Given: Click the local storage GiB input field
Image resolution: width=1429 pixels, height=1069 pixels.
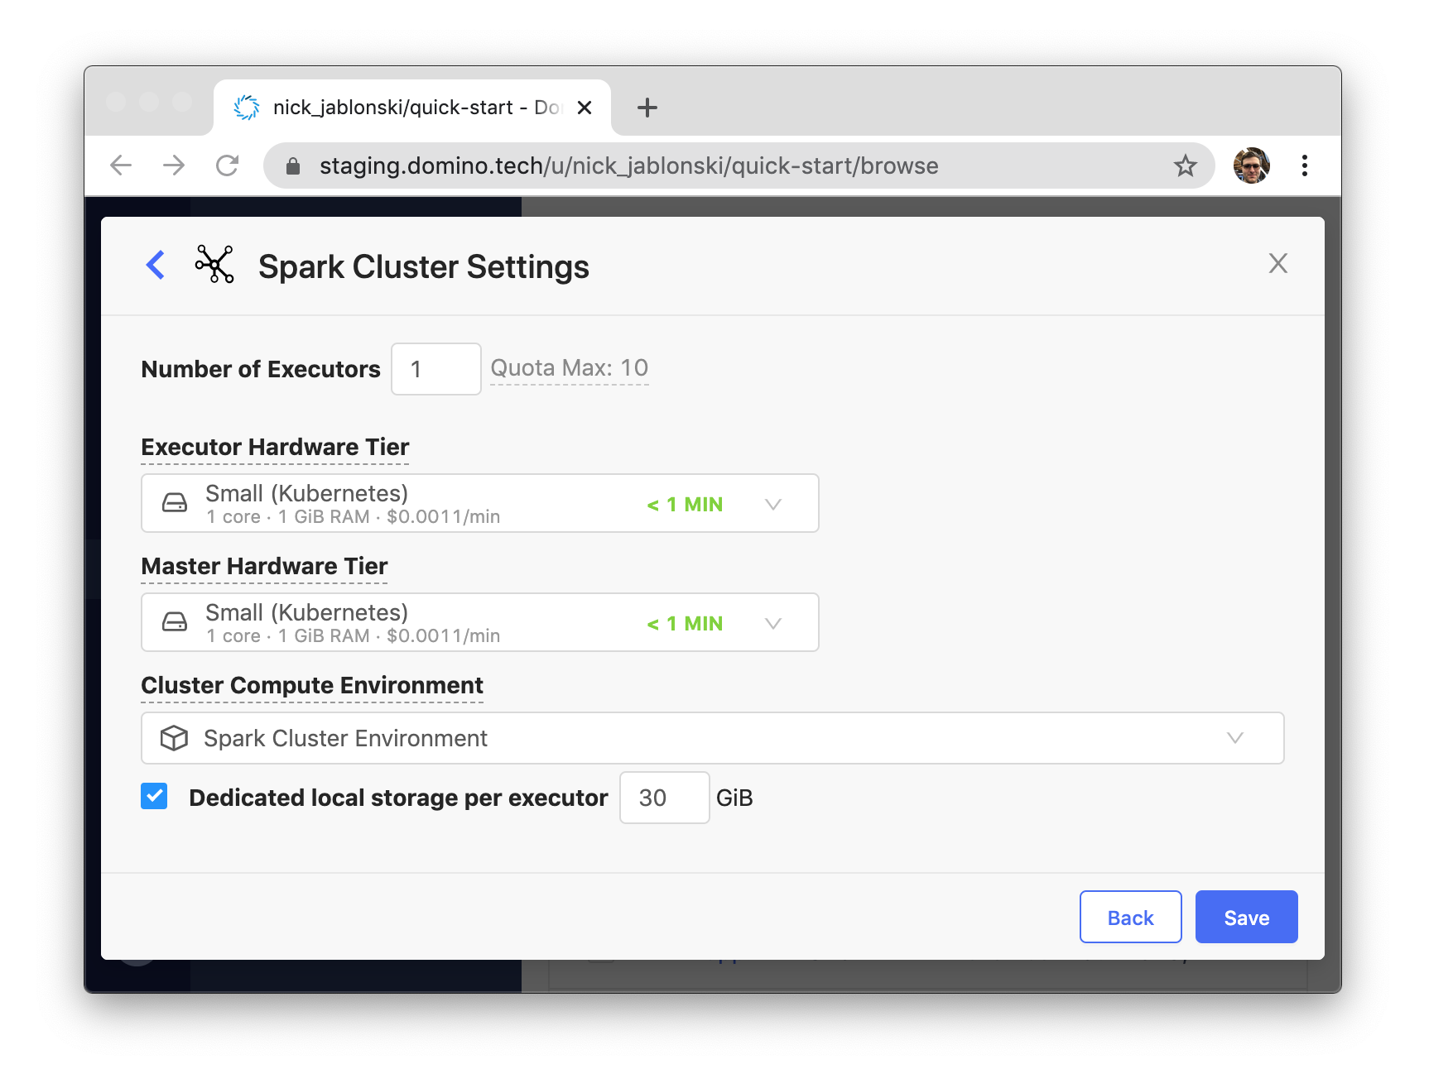Looking at the screenshot, I should 664,798.
